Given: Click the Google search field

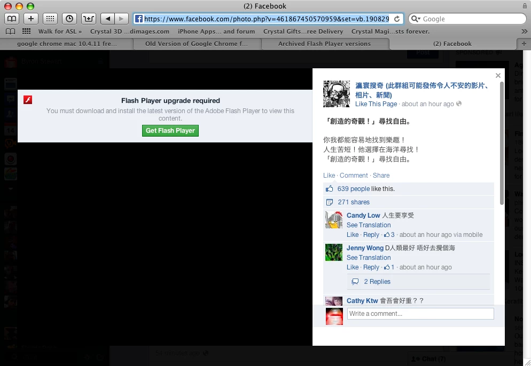Looking at the screenshot, I should pos(467,19).
